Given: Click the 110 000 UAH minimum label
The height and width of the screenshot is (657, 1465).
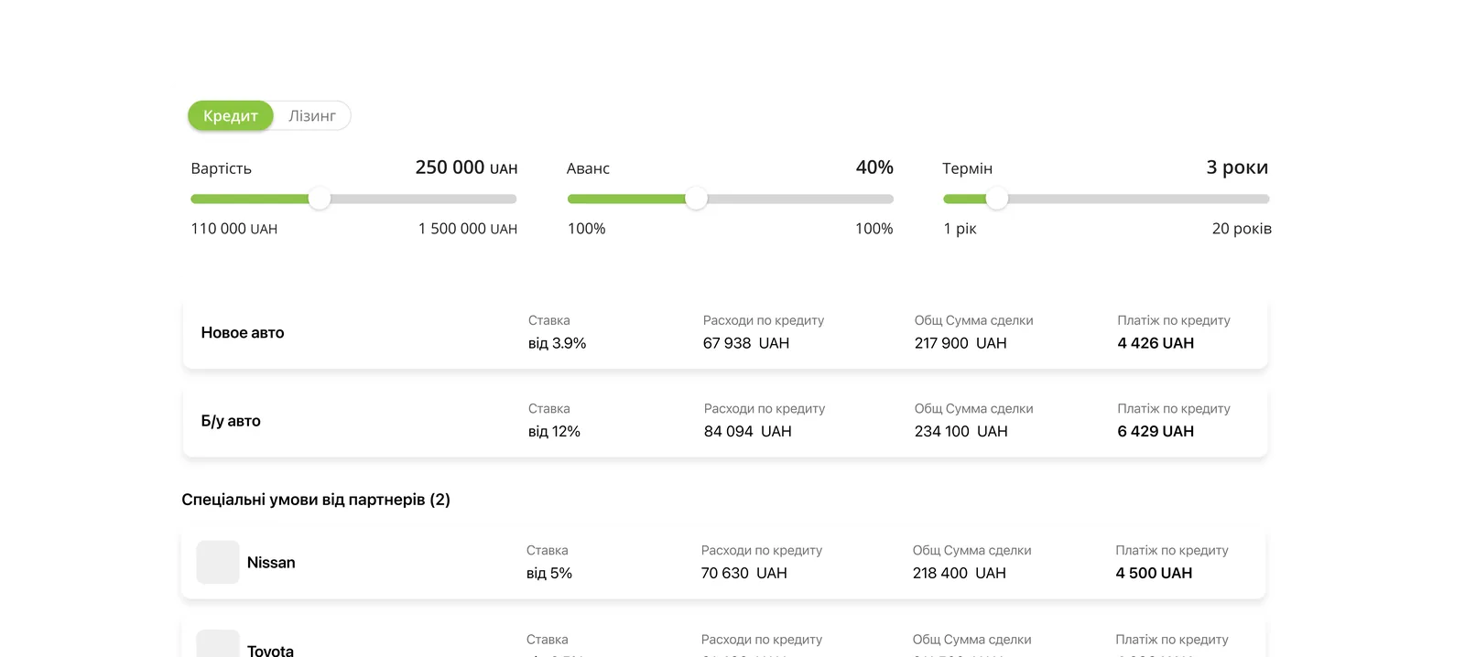Looking at the screenshot, I should click(234, 229).
